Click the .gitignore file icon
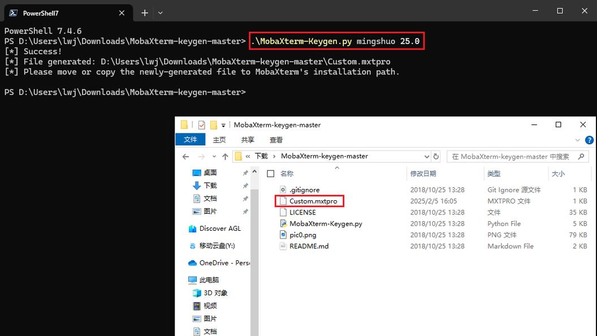Image resolution: width=597 pixels, height=336 pixels. tap(283, 189)
